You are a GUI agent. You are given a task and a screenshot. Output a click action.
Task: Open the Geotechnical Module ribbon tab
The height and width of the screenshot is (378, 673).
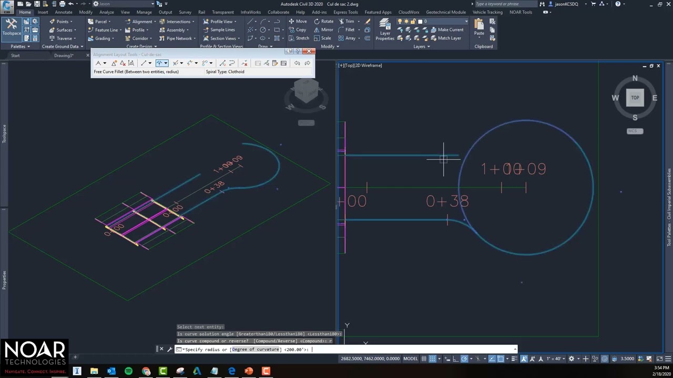[x=446, y=12]
